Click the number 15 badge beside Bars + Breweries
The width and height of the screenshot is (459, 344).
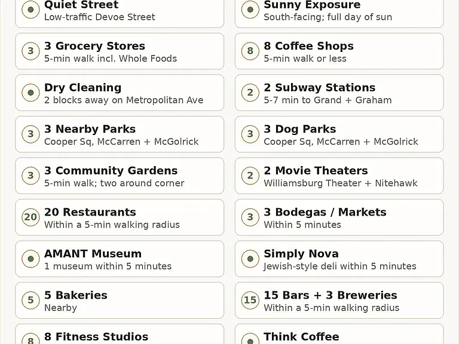point(250,300)
